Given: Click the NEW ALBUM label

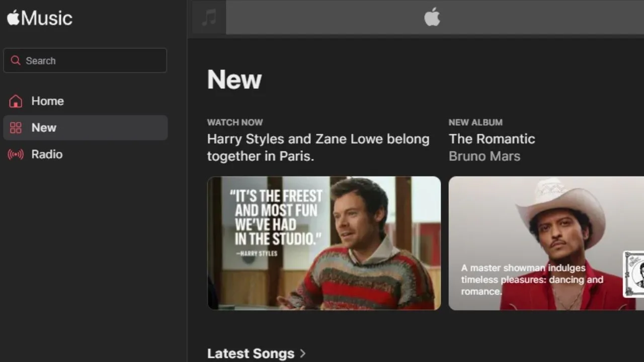Looking at the screenshot, I should [475, 122].
